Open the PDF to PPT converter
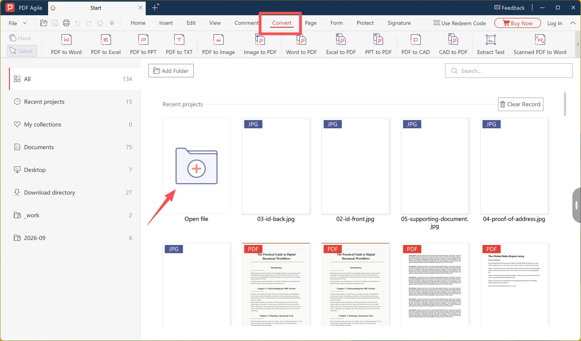Image resolution: width=581 pixels, height=341 pixels. 143,45
